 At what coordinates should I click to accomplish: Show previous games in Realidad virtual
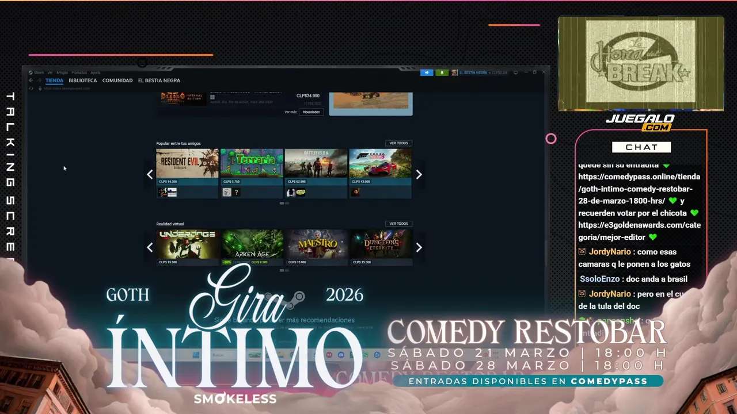point(150,247)
